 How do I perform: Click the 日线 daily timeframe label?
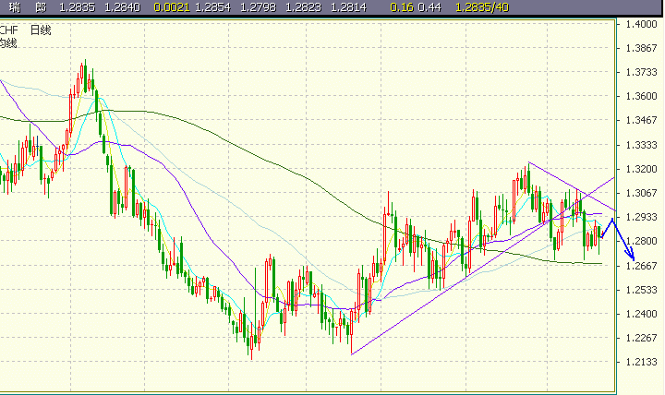point(41,30)
